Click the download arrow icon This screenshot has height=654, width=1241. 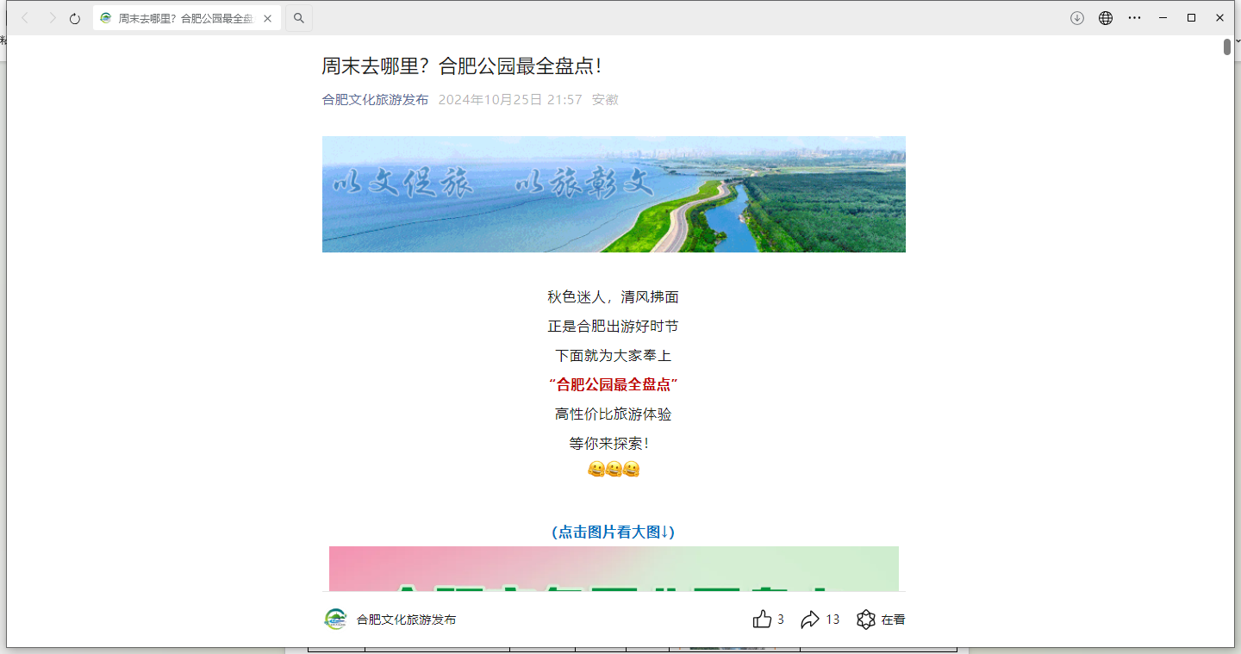click(x=1077, y=18)
